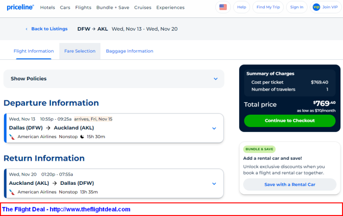
Task: Open the Cruises menu
Action: [143, 8]
